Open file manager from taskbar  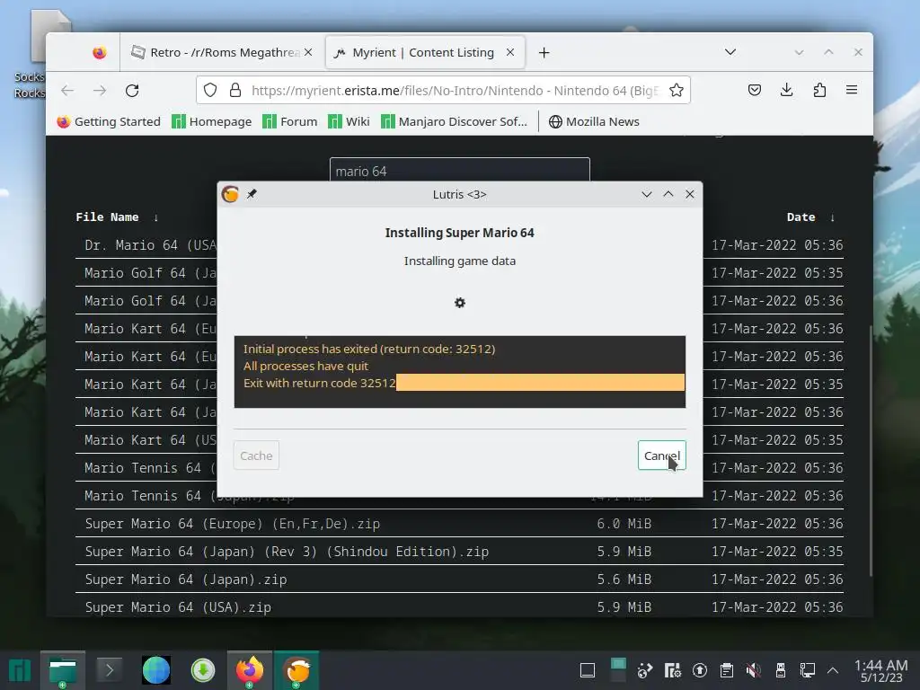click(63, 670)
